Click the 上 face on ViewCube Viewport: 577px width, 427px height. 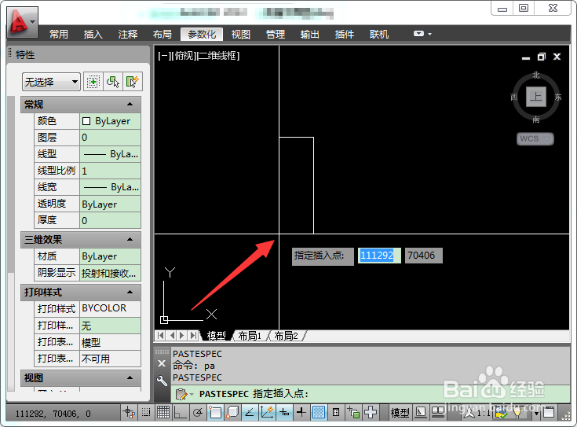pyautogui.click(x=535, y=97)
